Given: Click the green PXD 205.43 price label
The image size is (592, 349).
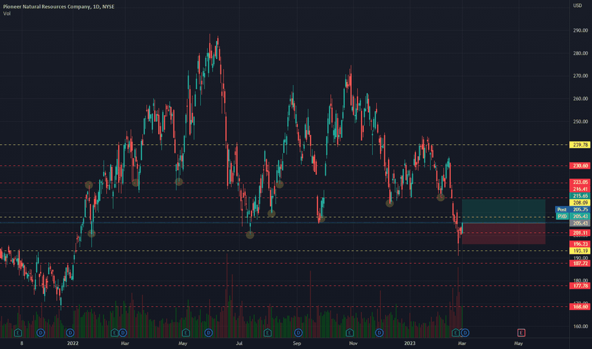Looking at the screenshot, I should [x=573, y=216].
